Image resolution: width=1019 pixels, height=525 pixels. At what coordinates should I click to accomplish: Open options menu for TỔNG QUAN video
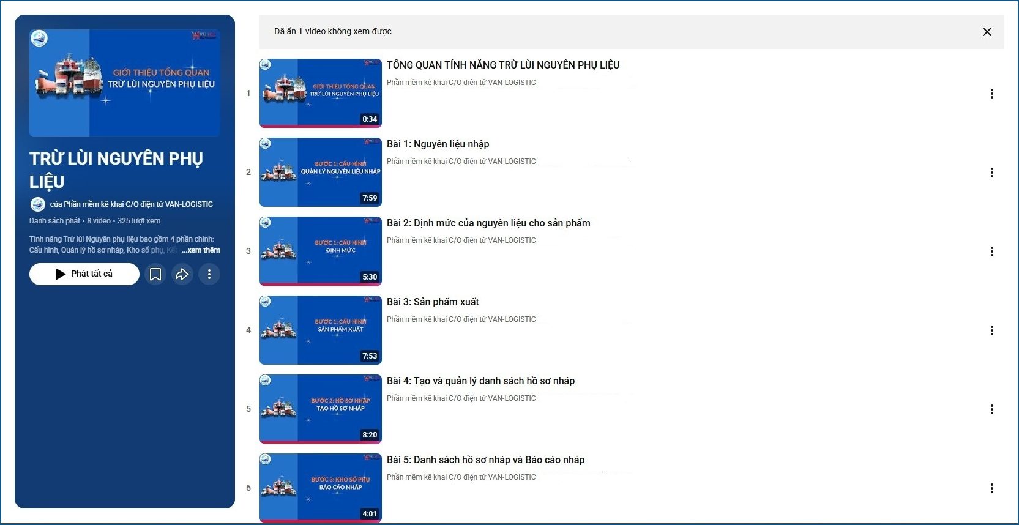pyautogui.click(x=991, y=94)
